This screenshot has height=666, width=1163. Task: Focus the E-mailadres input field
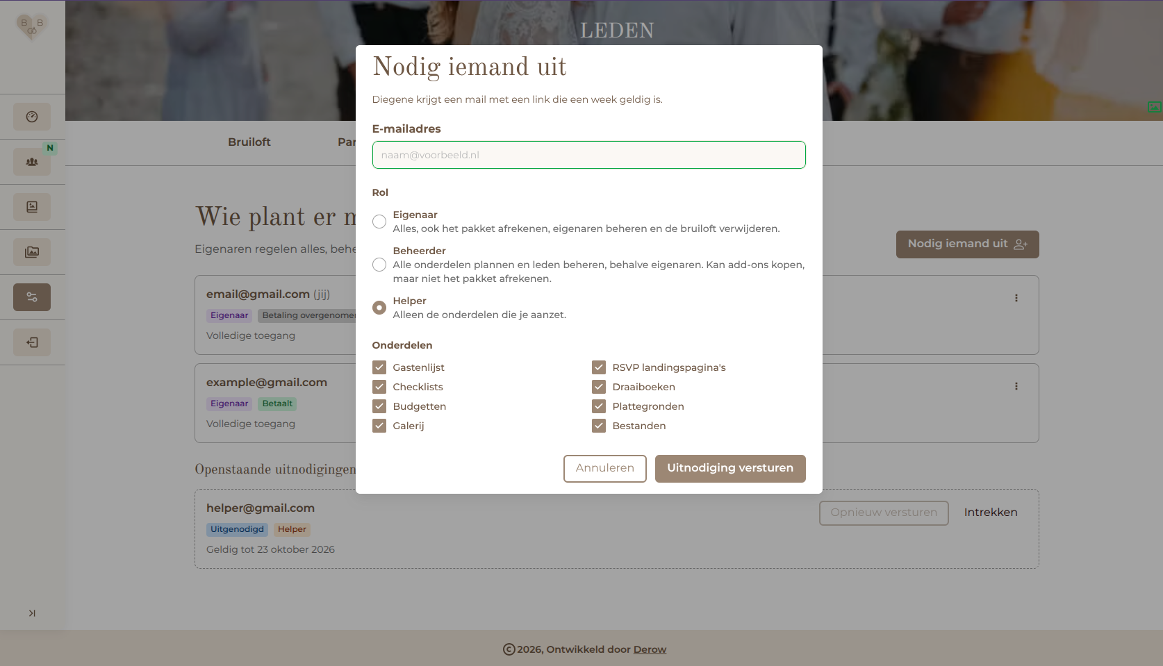(589, 155)
